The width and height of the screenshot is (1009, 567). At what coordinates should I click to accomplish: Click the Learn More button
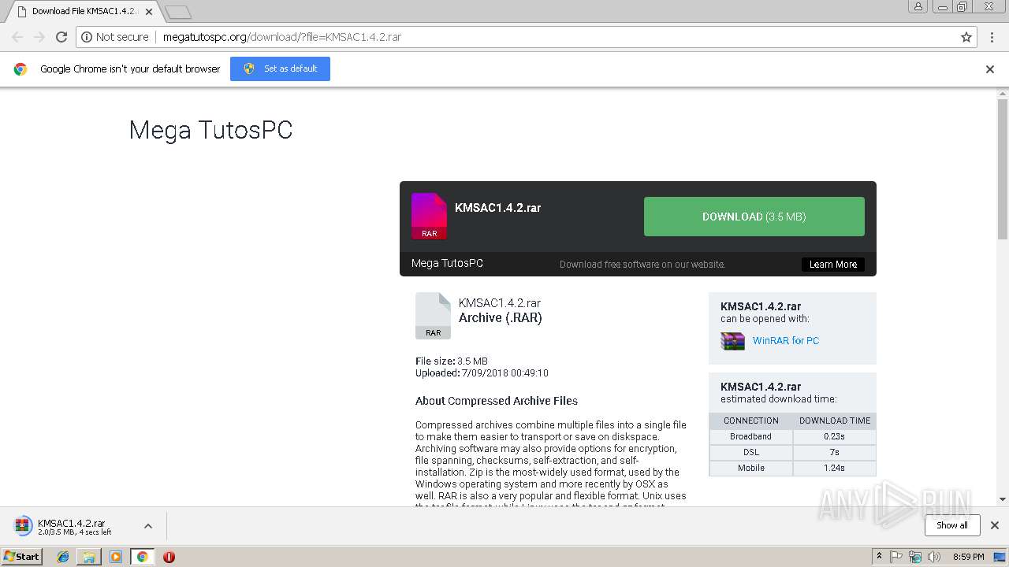833,265
